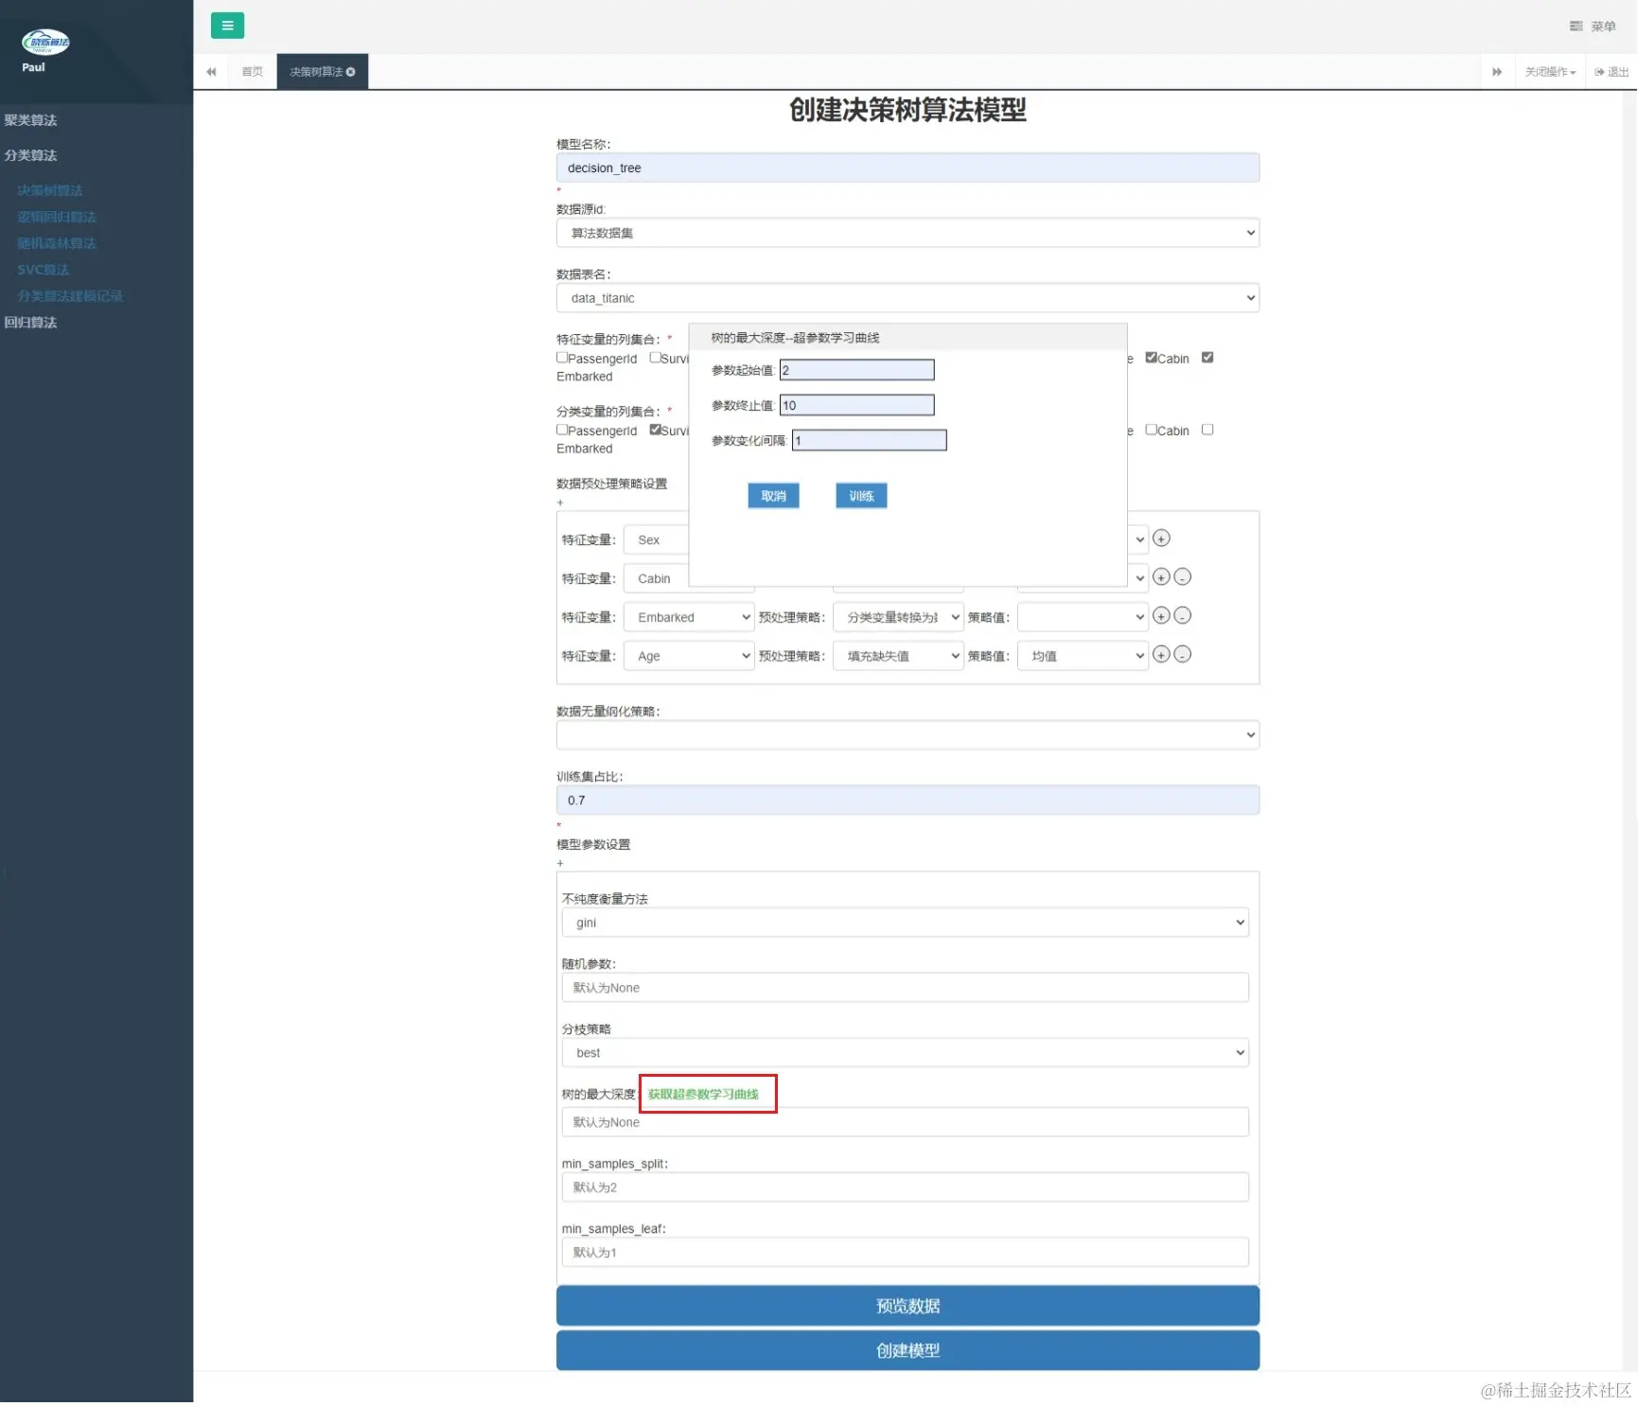Image resolution: width=1638 pixels, height=1406 pixels.
Task: Expand 分类算法 in the sidebar
Action: coord(30,155)
